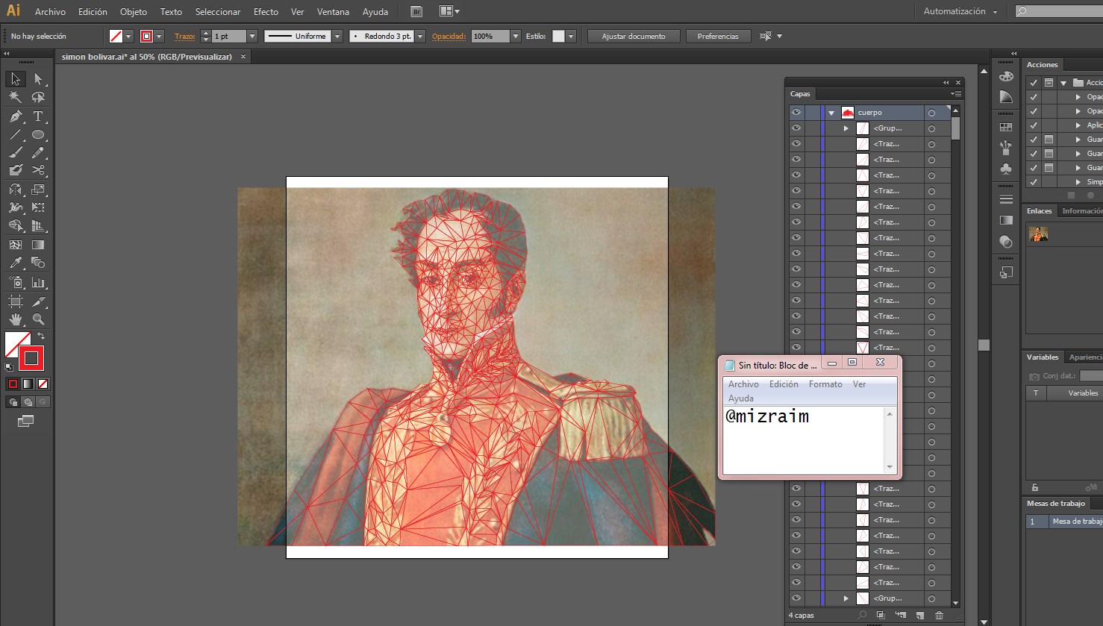Select the Paintbrush tool
Viewport: 1103px width, 626px height.
(16, 153)
